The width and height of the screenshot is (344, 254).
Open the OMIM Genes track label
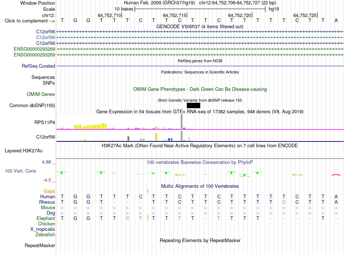tap(41, 94)
